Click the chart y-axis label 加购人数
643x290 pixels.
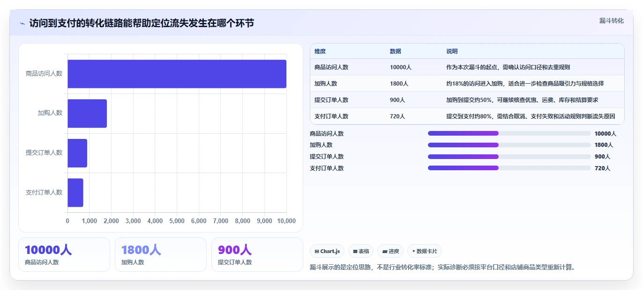pyautogui.click(x=50, y=113)
